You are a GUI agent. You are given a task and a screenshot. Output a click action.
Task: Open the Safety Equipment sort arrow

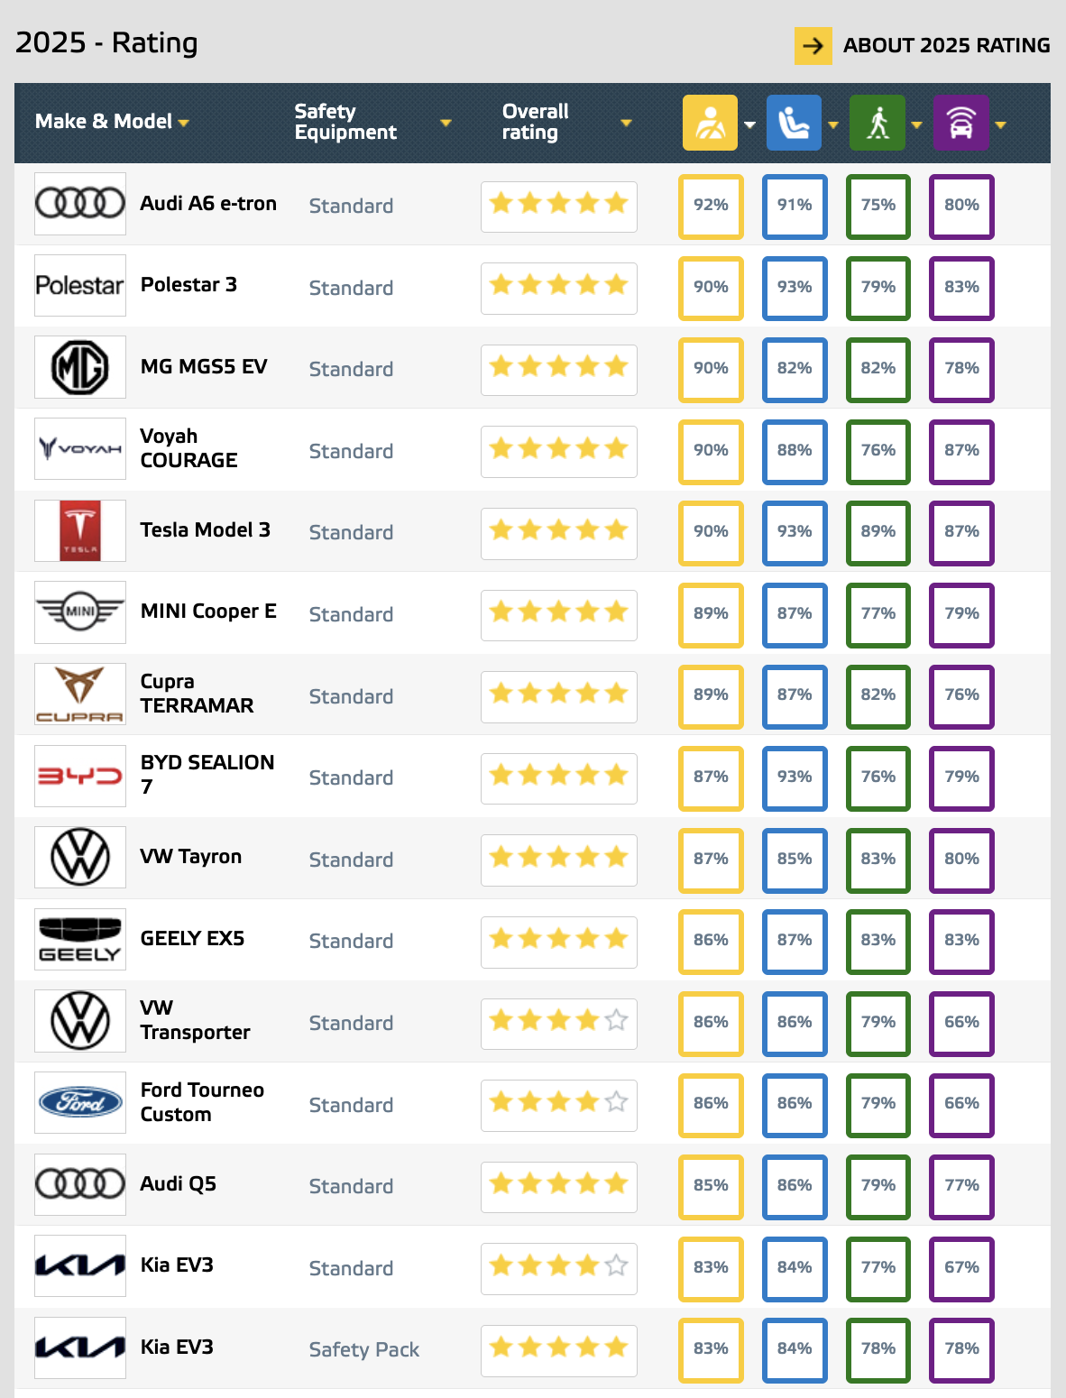[x=446, y=123]
